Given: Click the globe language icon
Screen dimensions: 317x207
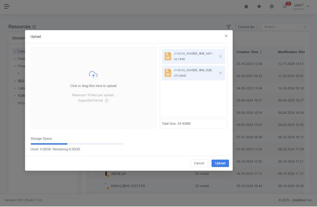Looking at the screenshot, I should 272,6.
